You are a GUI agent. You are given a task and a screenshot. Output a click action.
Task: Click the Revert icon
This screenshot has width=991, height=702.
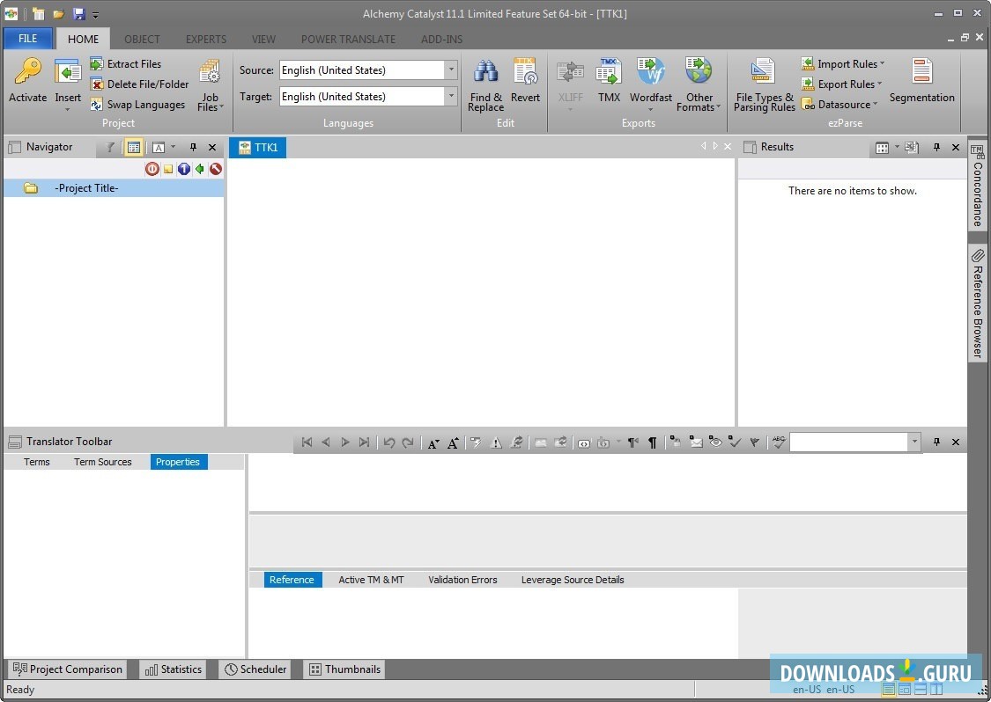pos(525,71)
